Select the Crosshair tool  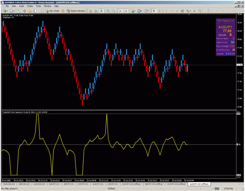point(160,11)
